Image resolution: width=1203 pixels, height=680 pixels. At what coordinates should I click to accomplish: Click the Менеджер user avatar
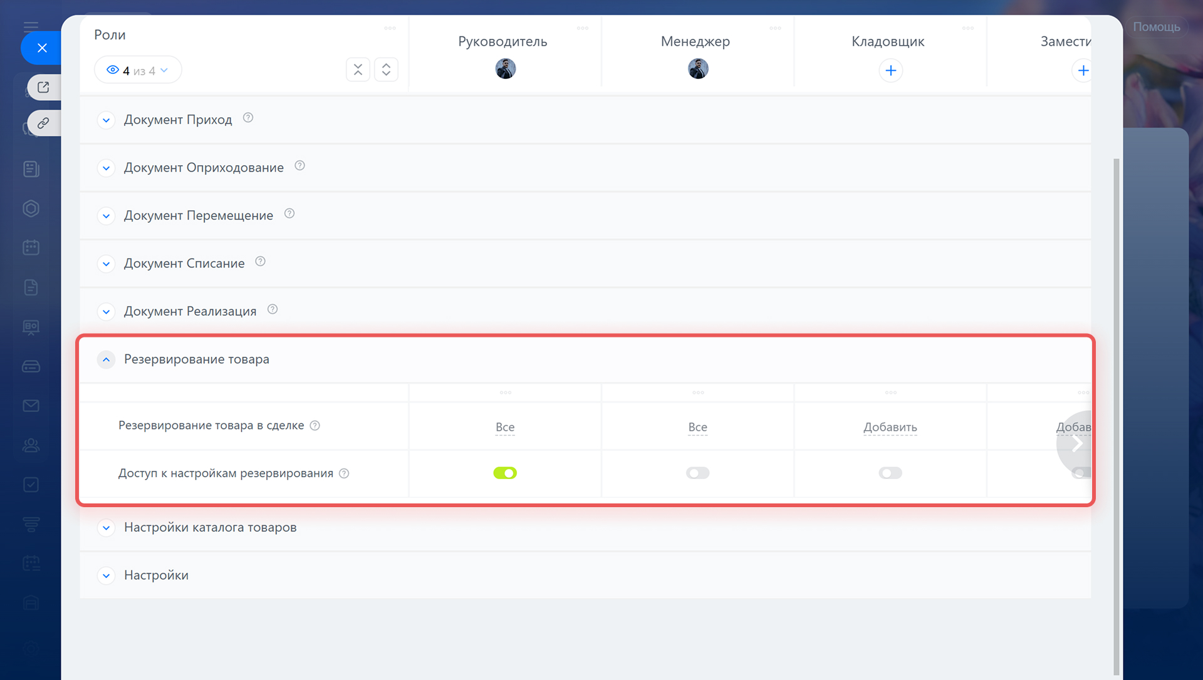[698, 69]
